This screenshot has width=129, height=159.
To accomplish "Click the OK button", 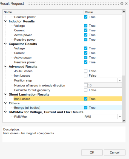I will 92,152.
